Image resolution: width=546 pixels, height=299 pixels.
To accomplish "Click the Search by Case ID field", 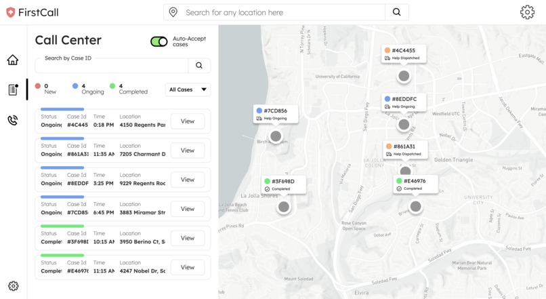I will coord(111,66).
